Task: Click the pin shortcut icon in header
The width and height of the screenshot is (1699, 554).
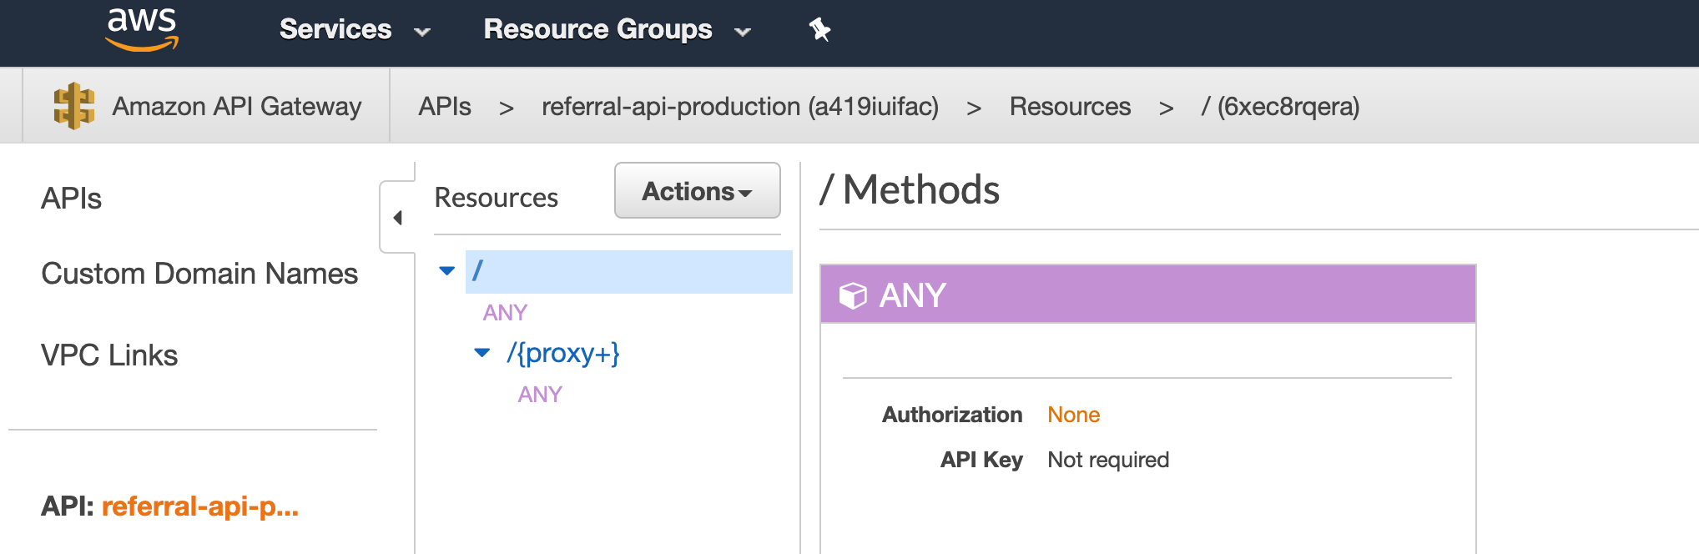Action: pos(819,30)
